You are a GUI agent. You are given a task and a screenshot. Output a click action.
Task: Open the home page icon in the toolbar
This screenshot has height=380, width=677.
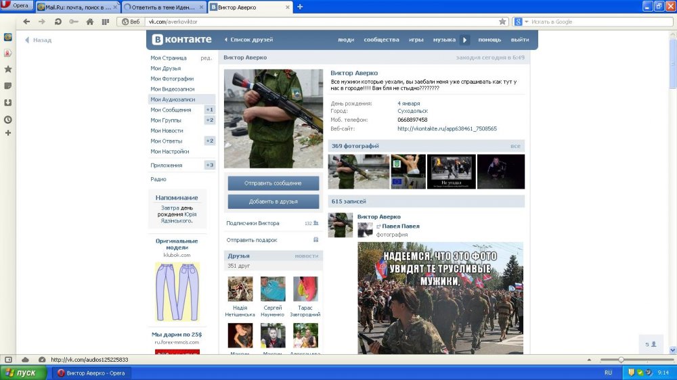tap(90, 22)
